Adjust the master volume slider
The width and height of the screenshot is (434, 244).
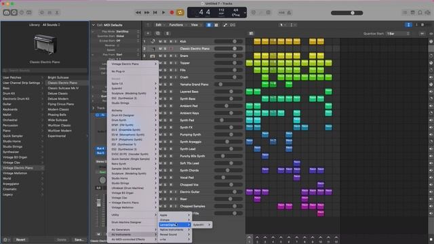347,13
